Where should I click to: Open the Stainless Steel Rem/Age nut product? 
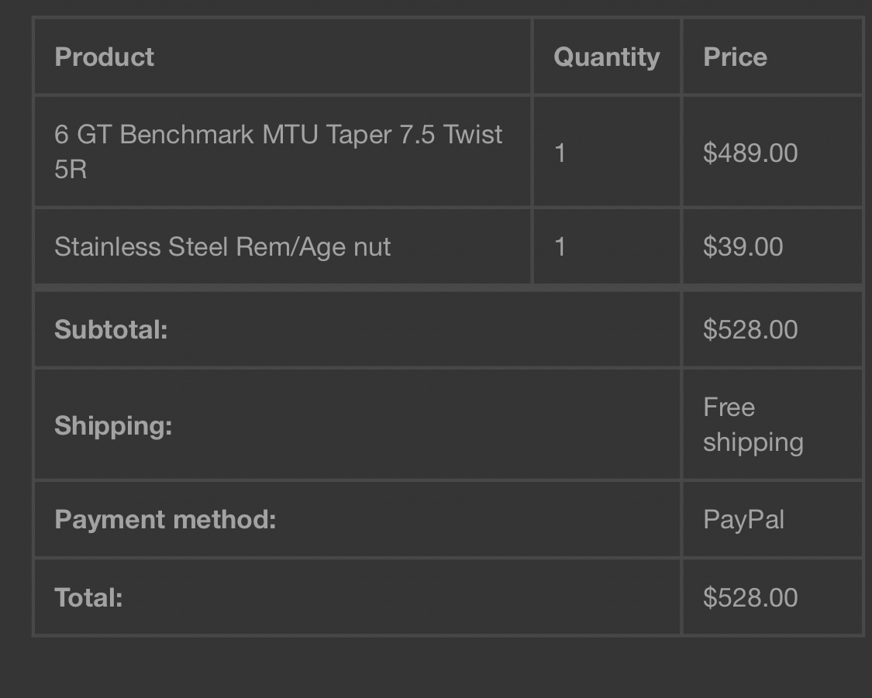tap(222, 247)
